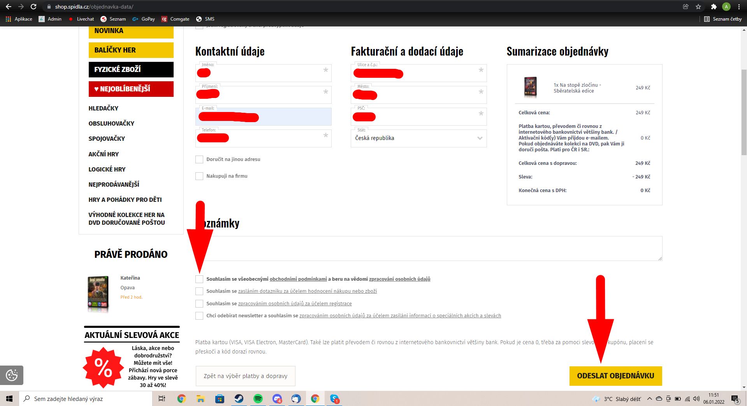
Task: Open the 'obchodními podmínkami' link
Action: [x=298, y=279]
